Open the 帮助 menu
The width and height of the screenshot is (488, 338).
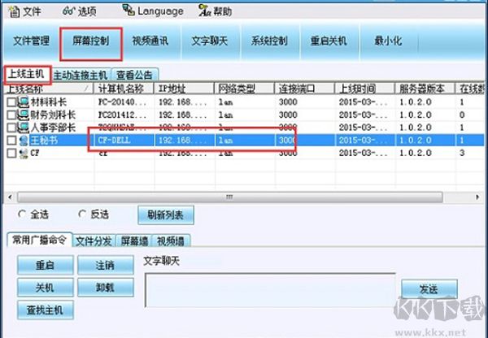(x=216, y=11)
